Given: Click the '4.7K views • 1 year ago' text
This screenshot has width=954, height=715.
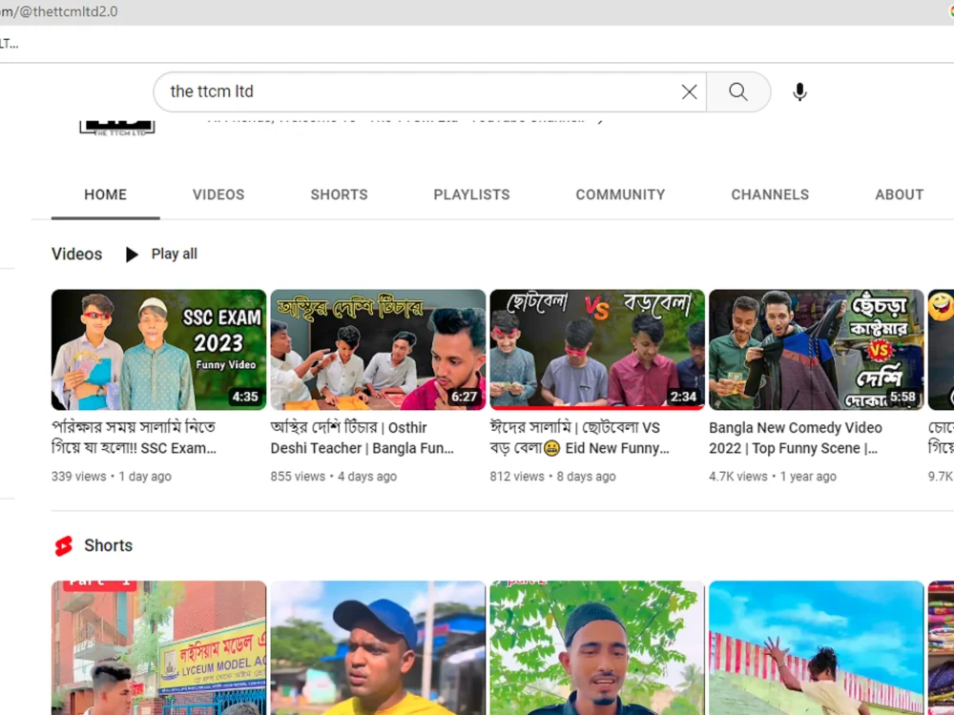Looking at the screenshot, I should (x=772, y=477).
